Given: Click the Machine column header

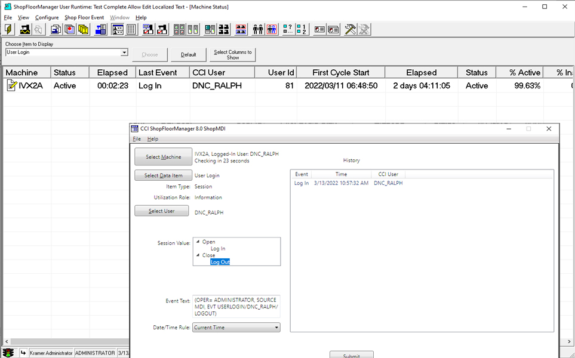Looking at the screenshot, I should [x=27, y=73].
